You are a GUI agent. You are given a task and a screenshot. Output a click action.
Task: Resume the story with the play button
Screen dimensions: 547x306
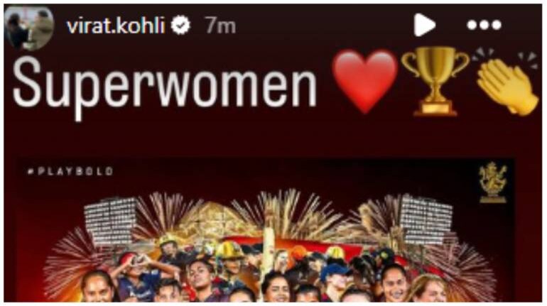point(424,25)
